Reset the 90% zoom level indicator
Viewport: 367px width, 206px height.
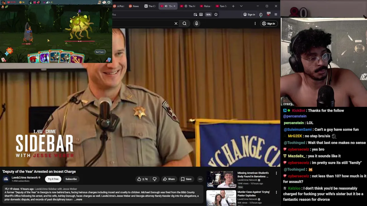[208, 15]
